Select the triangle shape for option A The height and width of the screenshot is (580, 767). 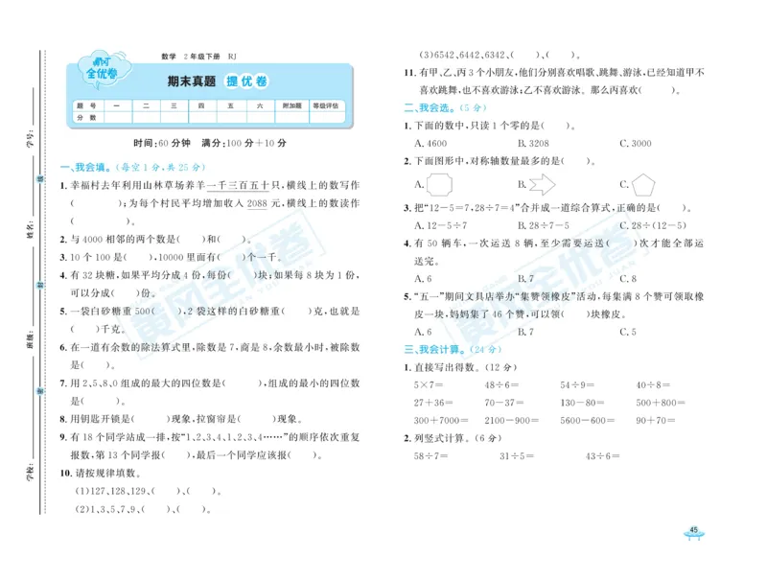(x=438, y=183)
